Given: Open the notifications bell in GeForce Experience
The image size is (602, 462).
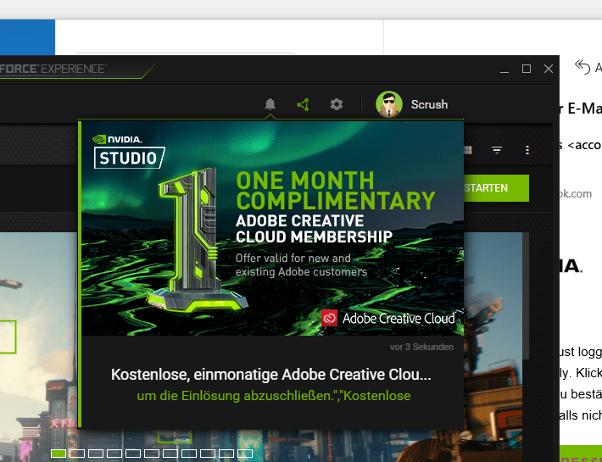Looking at the screenshot, I should point(270,104).
